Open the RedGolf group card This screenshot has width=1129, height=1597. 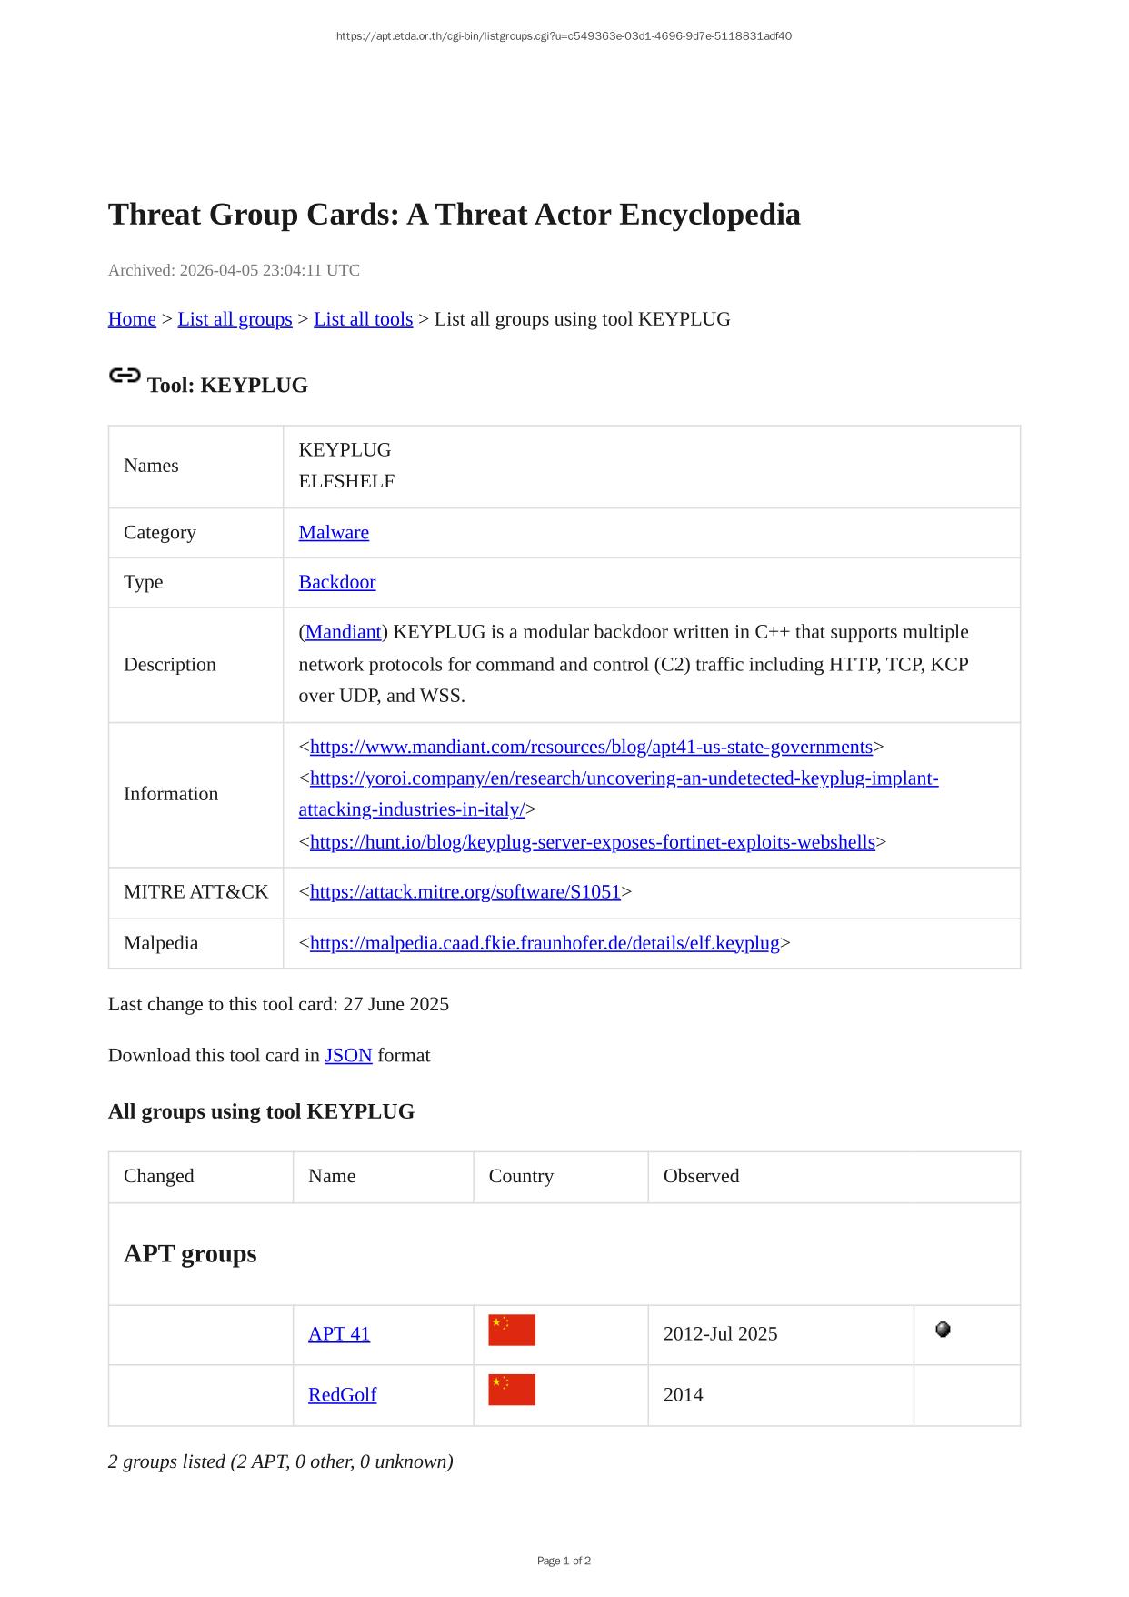[342, 1395]
